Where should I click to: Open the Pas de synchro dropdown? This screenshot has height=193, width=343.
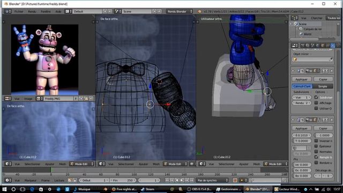[x=212, y=180]
